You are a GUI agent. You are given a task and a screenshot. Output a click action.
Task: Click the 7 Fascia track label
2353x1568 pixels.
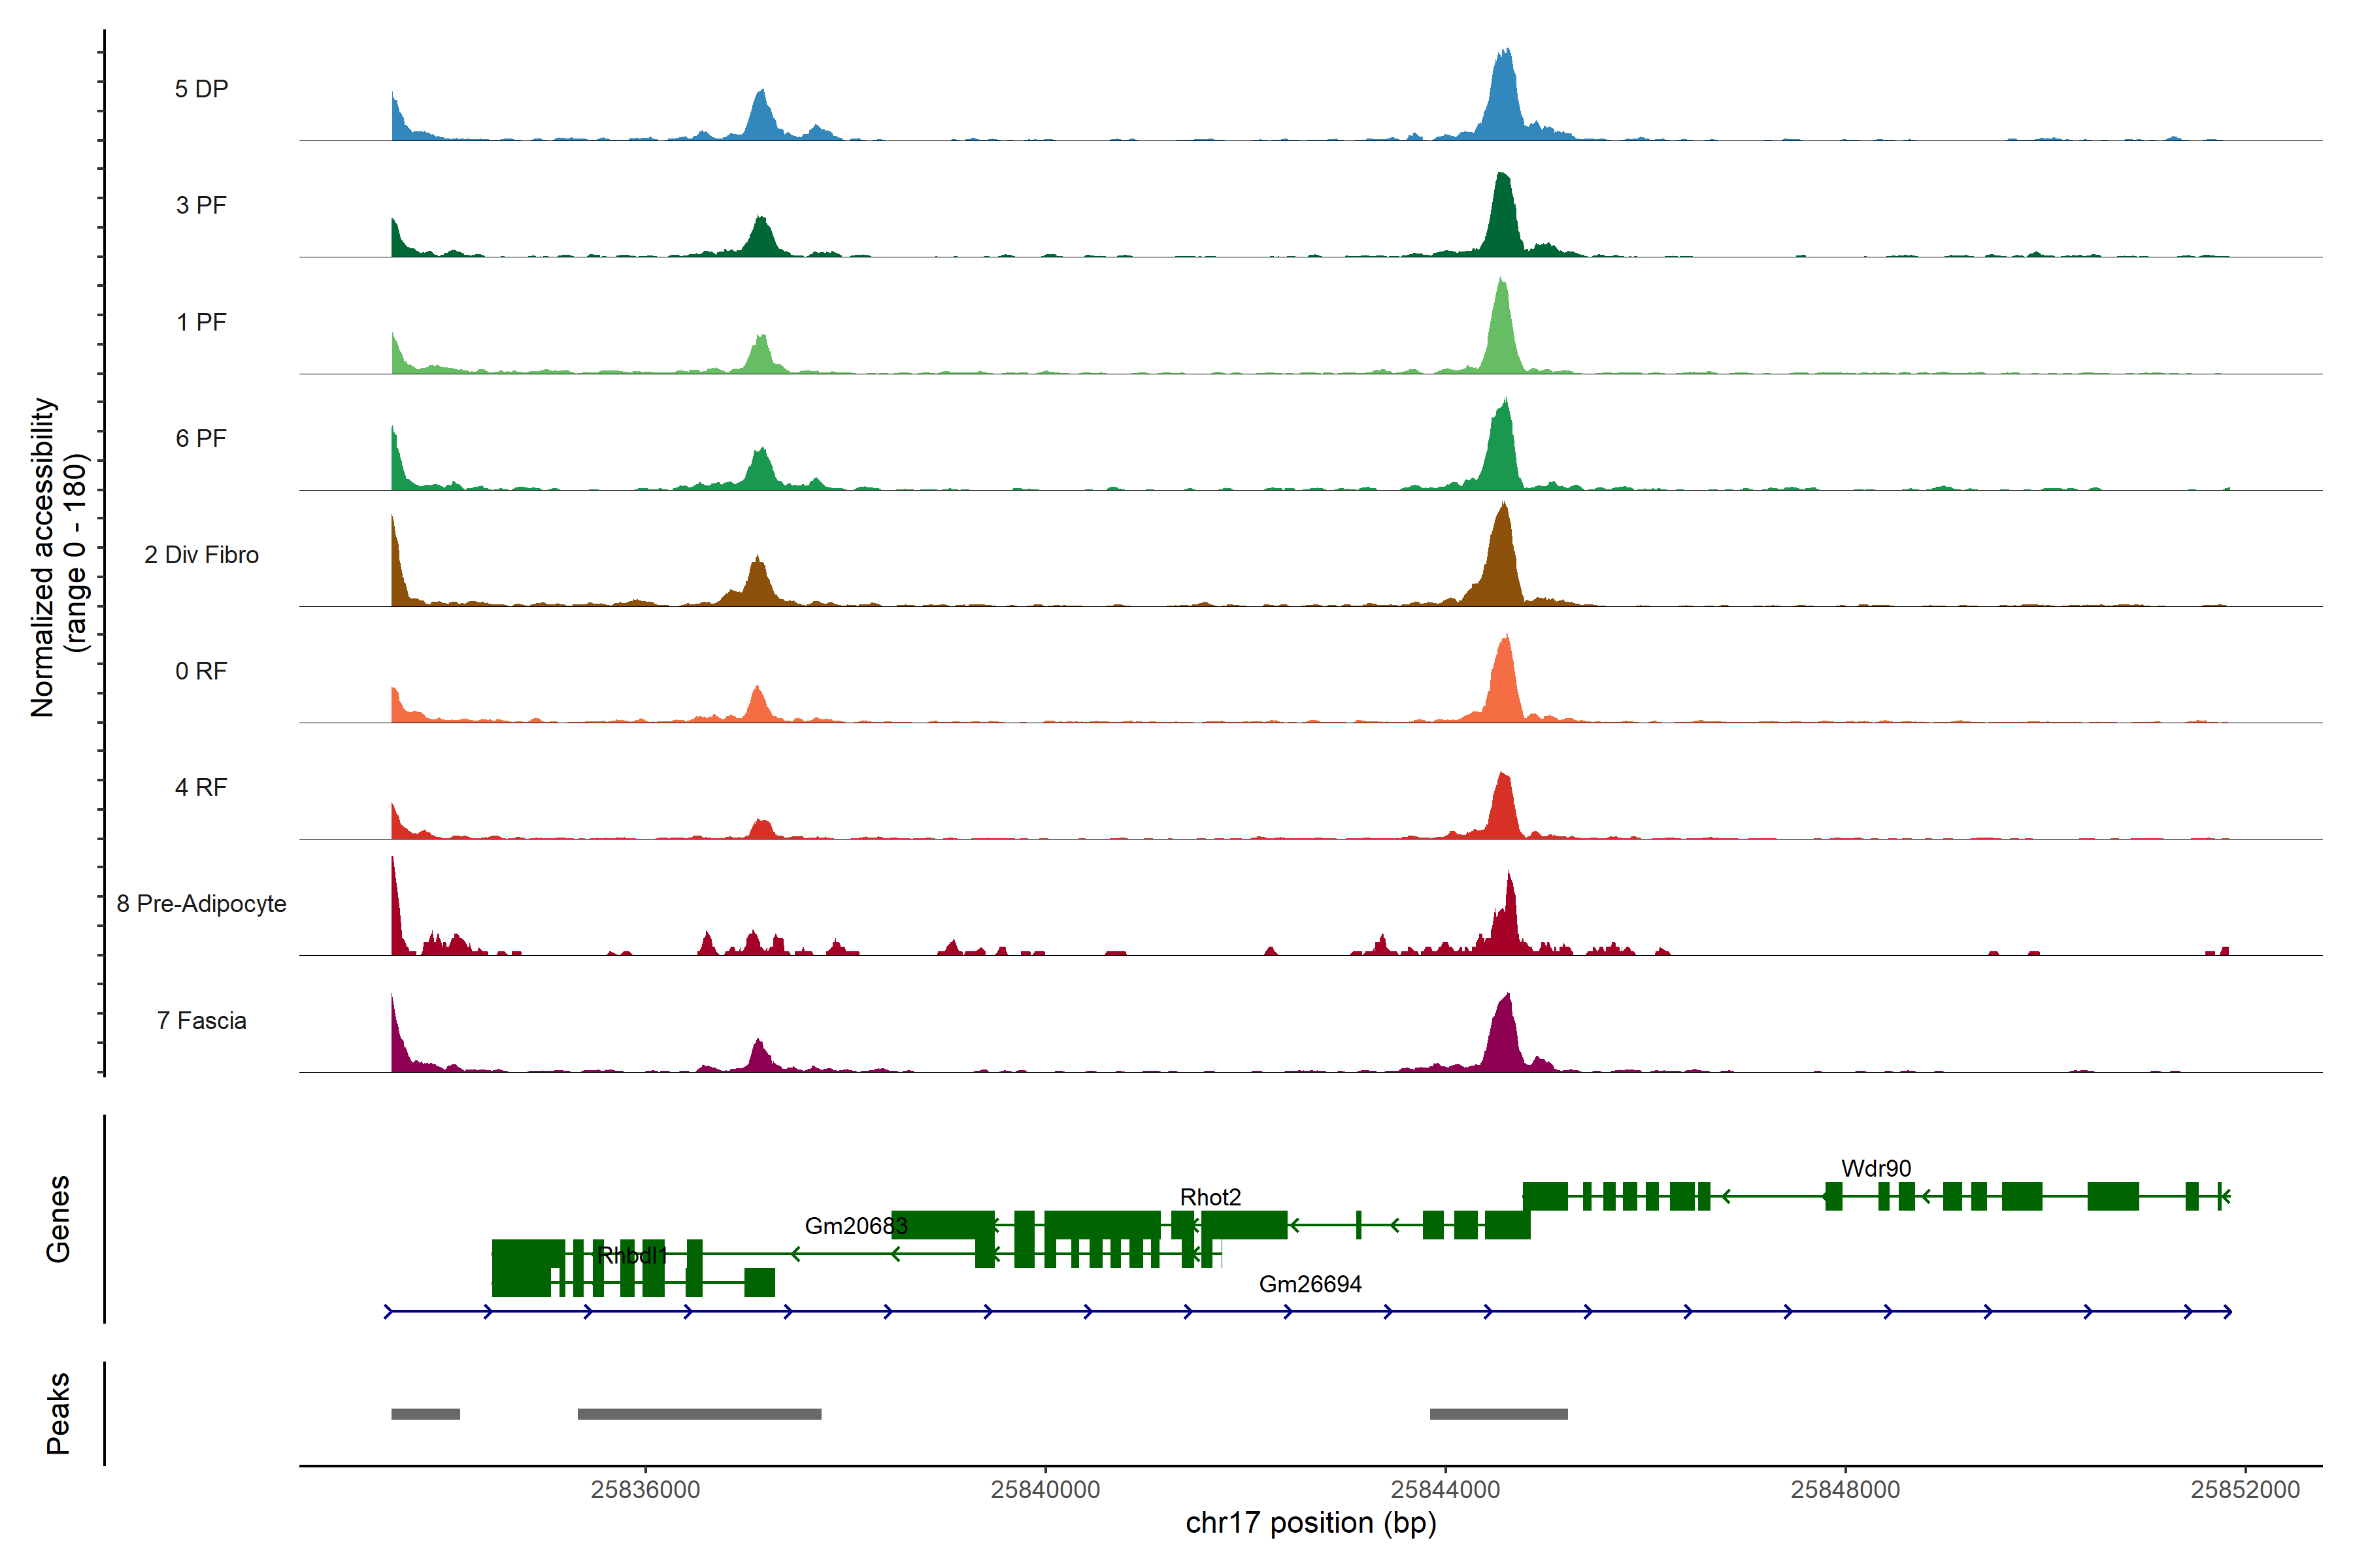(201, 1021)
